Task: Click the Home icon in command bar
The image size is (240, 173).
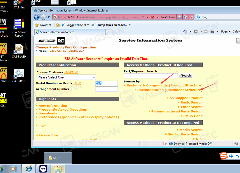Action: [185, 32]
